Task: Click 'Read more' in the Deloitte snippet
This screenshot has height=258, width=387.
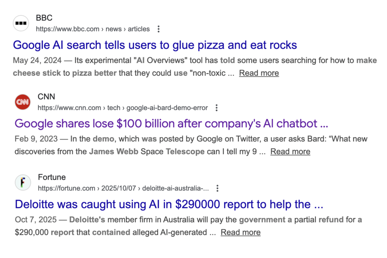Action: pos(240,232)
